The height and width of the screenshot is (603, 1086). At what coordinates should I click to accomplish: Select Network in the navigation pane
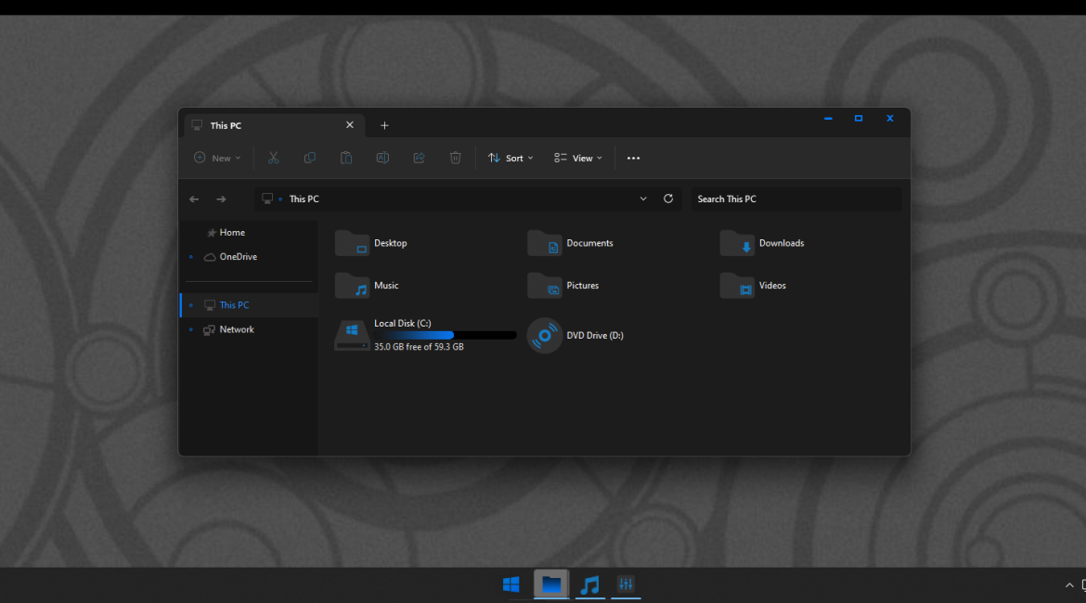[236, 329]
